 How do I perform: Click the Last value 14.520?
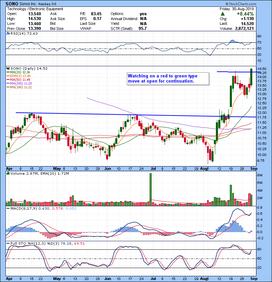pos(247,23)
